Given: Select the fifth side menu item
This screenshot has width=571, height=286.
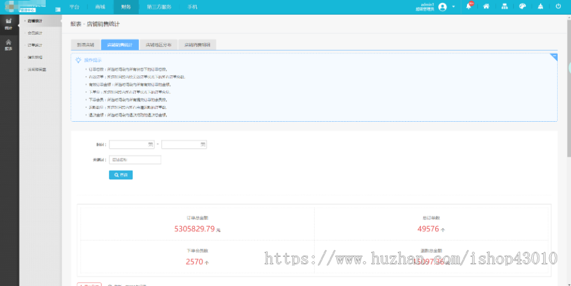Looking at the screenshot, I should click(x=37, y=69).
